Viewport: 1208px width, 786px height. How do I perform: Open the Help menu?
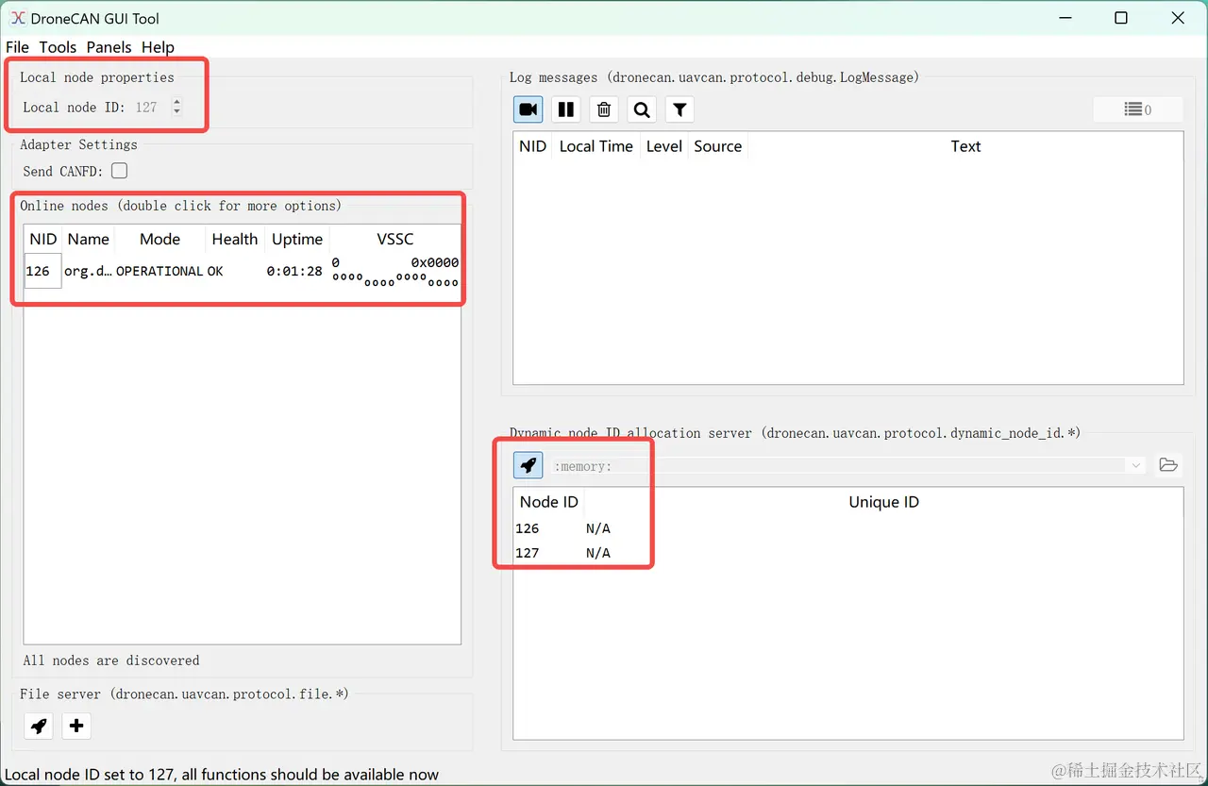click(158, 47)
